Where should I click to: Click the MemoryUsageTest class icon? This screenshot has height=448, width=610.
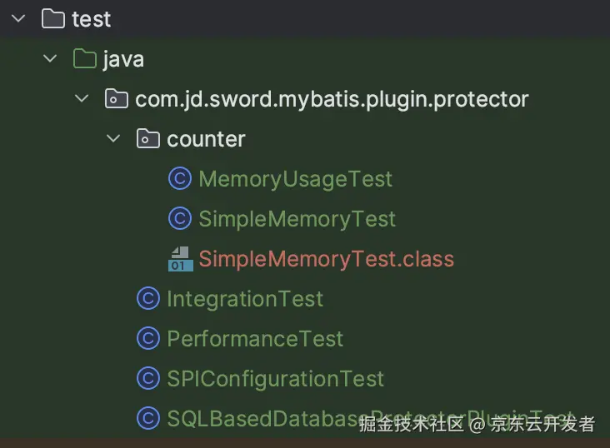[180, 179]
